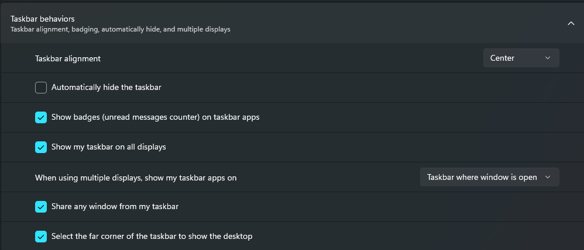This screenshot has width=584, height=250.
Task: Click the "Automatically hide the taskbar" label
Action: (x=107, y=88)
